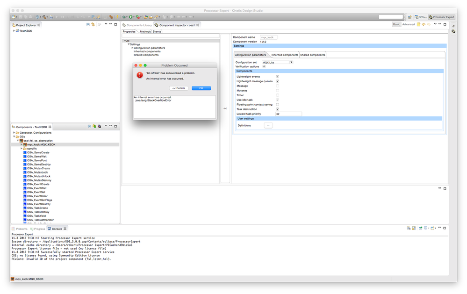Click Collapse All in Components view
This screenshot has width=467, height=294.
[x=89, y=126]
